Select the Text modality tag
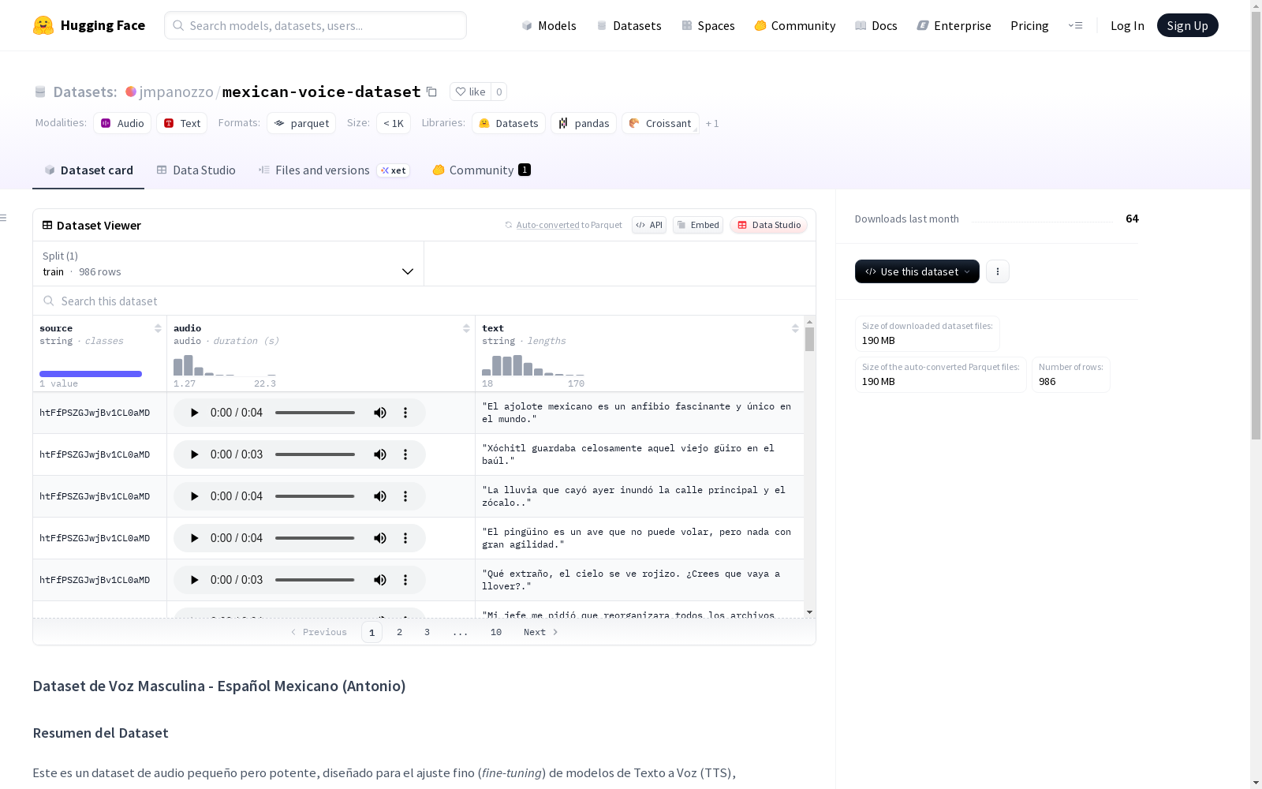Viewport: 1262px width, 789px height. [182, 123]
